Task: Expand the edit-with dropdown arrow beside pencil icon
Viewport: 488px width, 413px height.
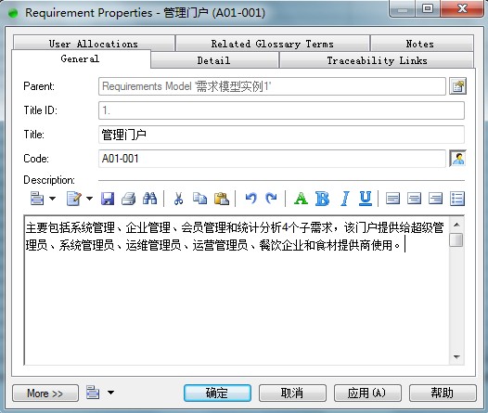Action: tap(89, 199)
